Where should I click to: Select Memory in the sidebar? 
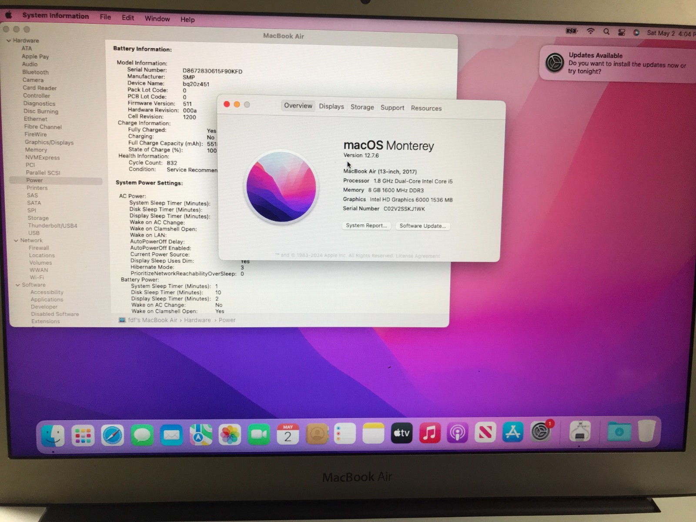coord(36,150)
